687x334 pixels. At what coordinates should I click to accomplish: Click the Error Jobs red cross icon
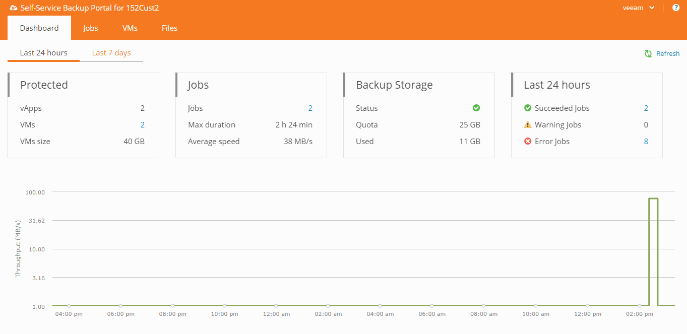tap(528, 142)
